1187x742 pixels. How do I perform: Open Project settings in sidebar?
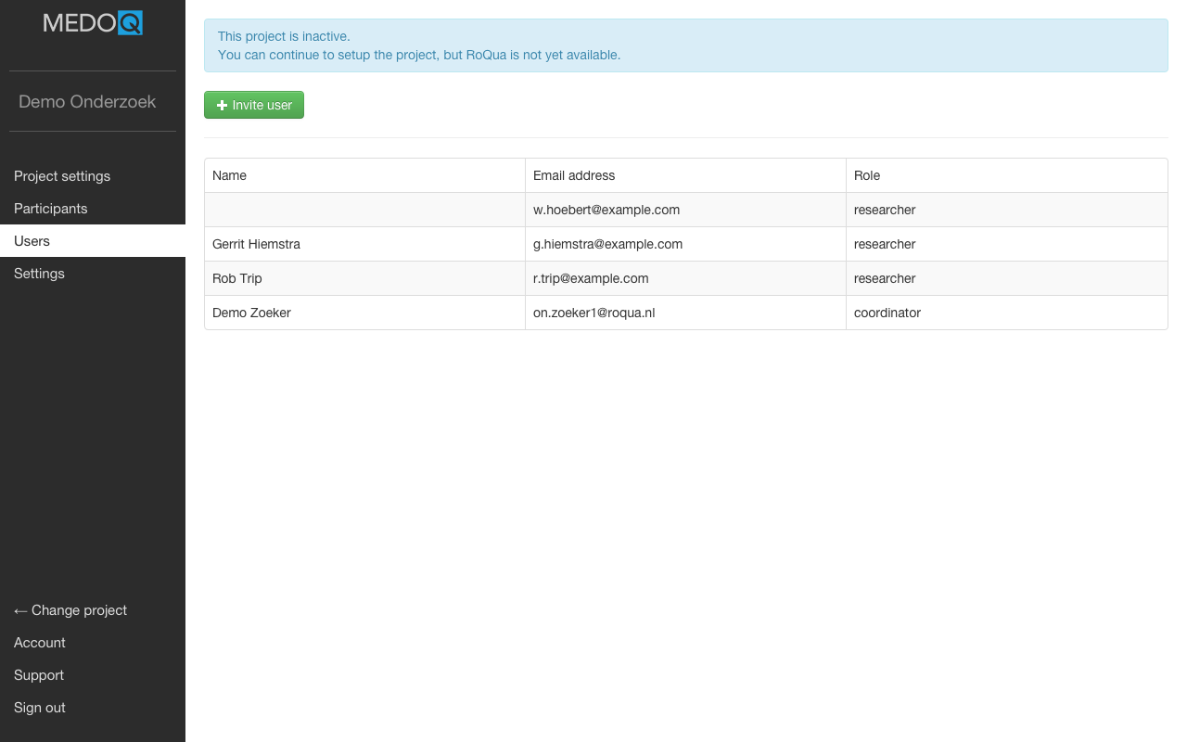click(62, 176)
